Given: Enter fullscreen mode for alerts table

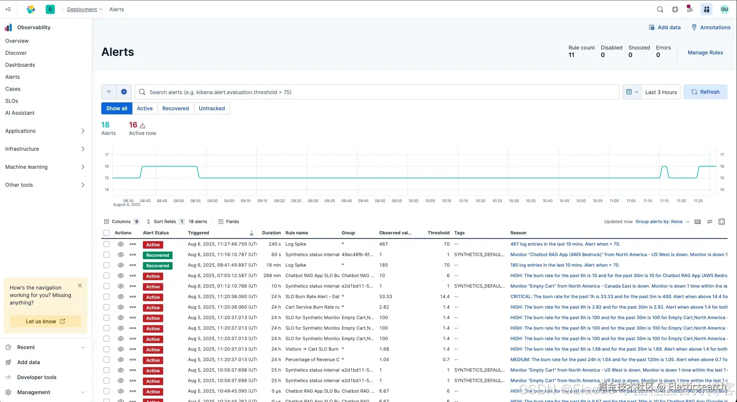Looking at the screenshot, I should 721,222.
